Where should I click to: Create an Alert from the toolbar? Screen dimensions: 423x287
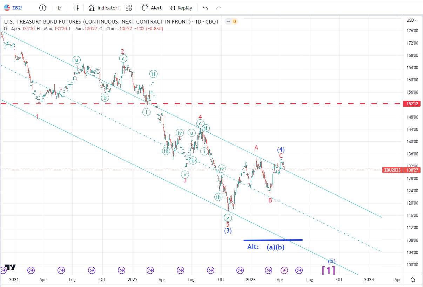click(x=152, y=8)
